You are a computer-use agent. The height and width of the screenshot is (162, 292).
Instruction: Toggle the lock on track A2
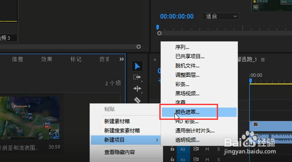[172, 149]
